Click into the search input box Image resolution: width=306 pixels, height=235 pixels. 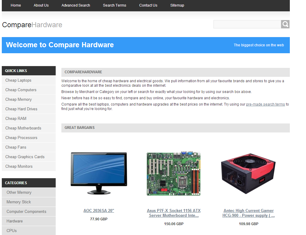(x=247, y=24)
